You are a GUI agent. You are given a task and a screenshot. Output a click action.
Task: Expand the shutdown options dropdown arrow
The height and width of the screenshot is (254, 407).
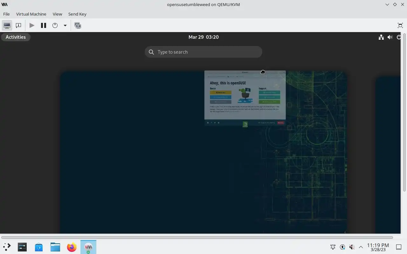(x=65, y=25)
